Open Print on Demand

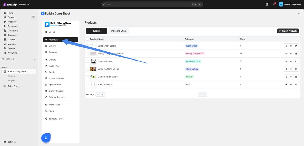point(61,97)
